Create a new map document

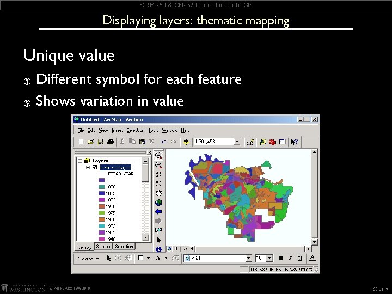81,142
